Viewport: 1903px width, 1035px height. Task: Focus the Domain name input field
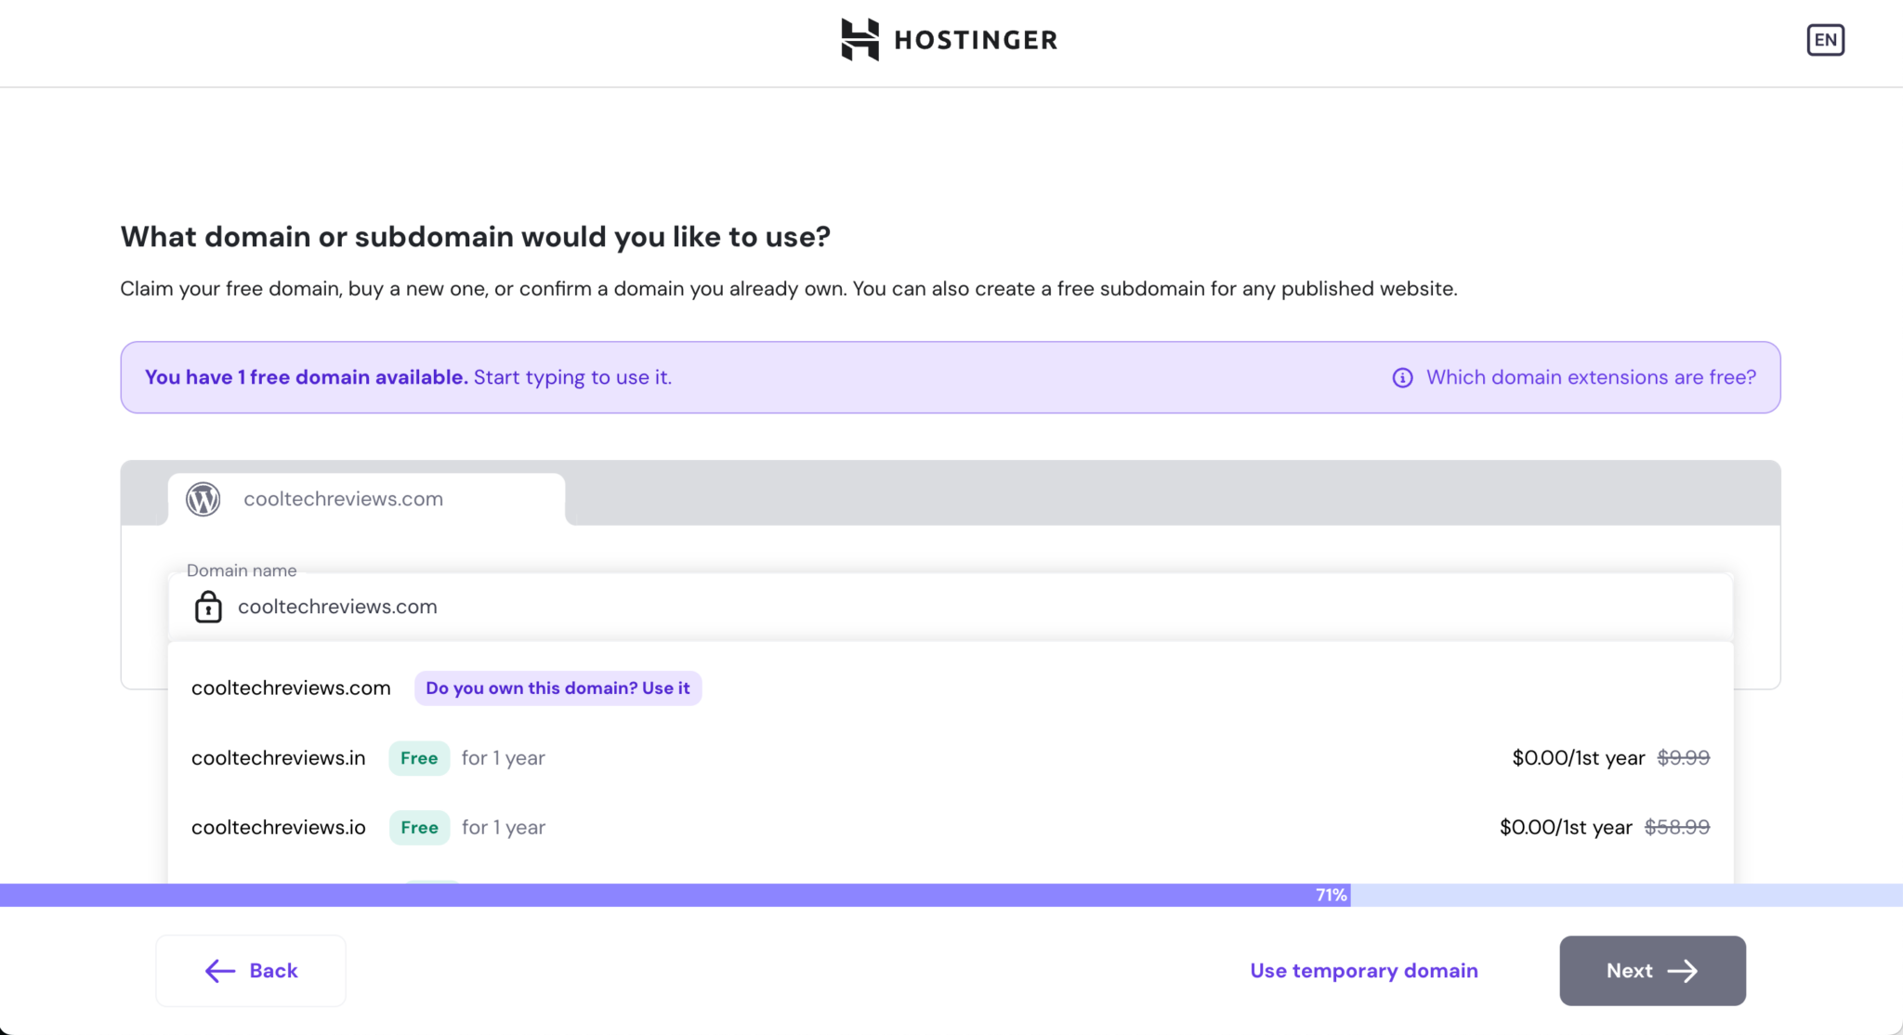click(929, 607)
